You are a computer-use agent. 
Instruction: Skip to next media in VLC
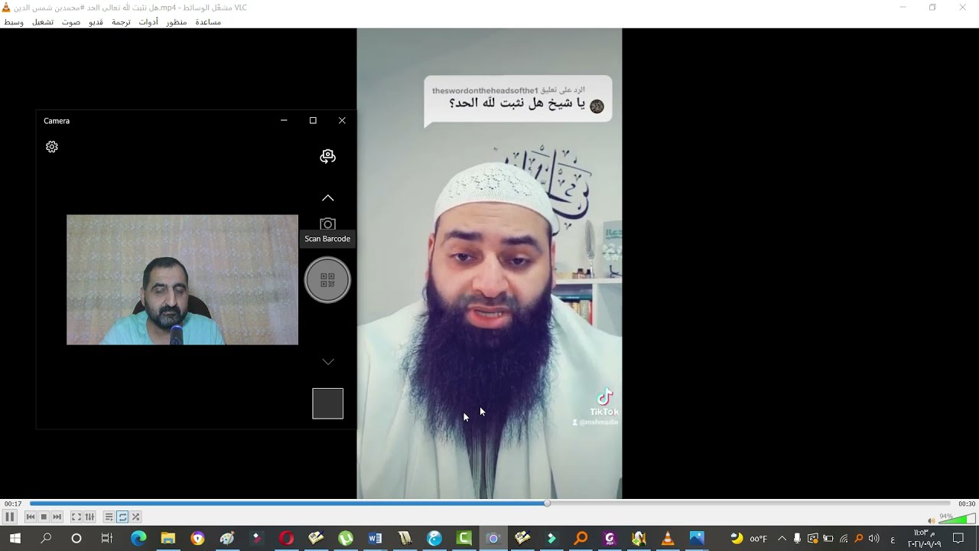point(57,517)
